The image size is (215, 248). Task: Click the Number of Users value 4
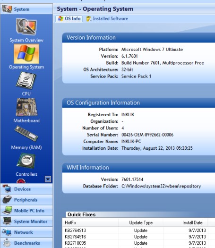click(122, 128)
